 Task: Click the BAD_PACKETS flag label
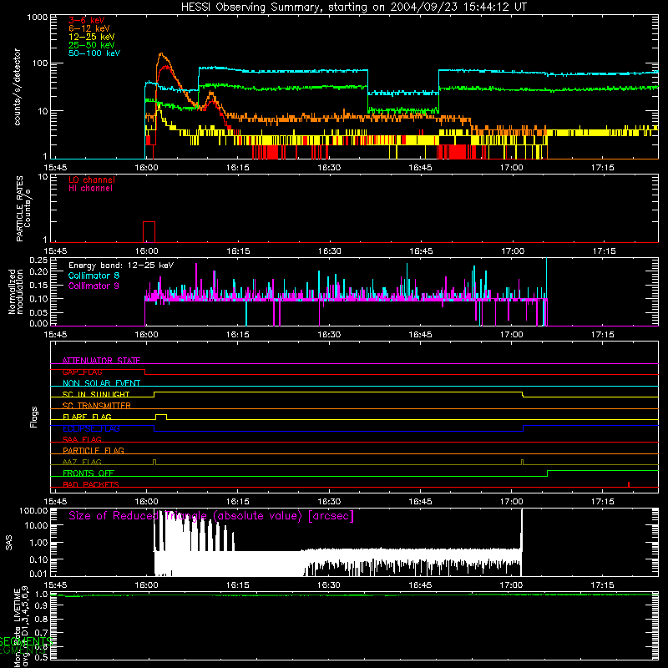[x=91, y=484]
